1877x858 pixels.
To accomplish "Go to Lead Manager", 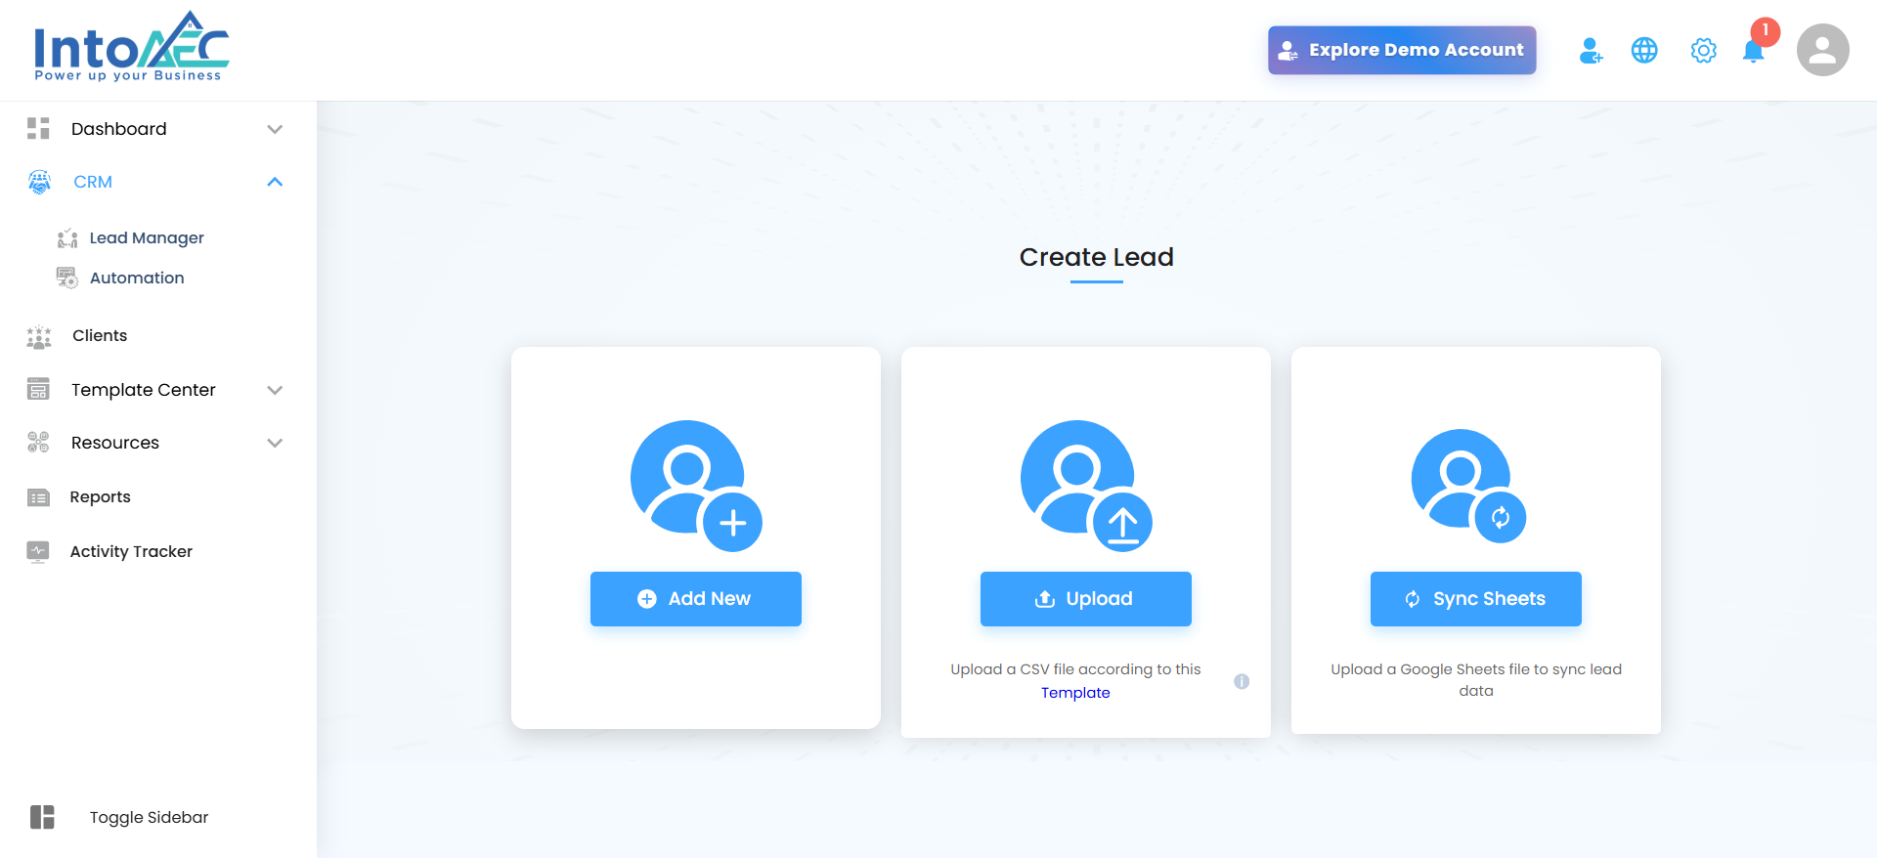I will pyautogui.click(x=147, y=238).
